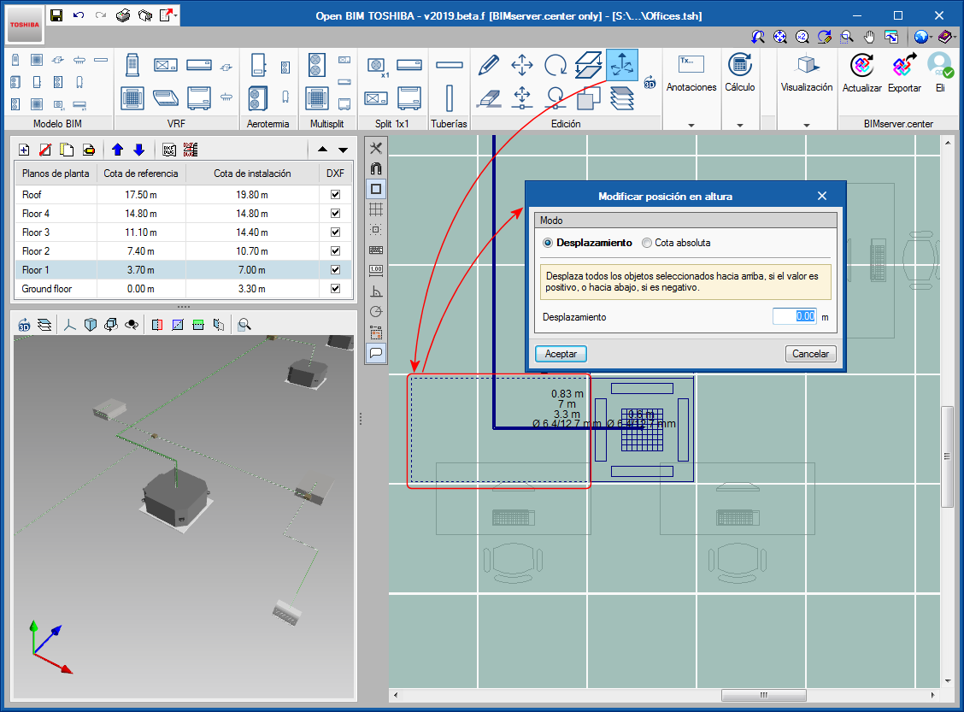Select the pencil Edit tool
Image resolution: width=964 pixels, height=712 pixels.
[x=489, y=65]
